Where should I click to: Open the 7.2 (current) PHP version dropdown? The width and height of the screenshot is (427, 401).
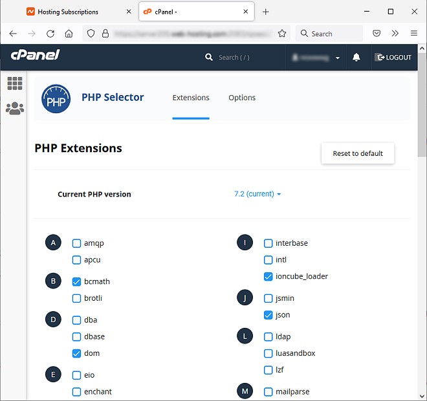point(257,194)
